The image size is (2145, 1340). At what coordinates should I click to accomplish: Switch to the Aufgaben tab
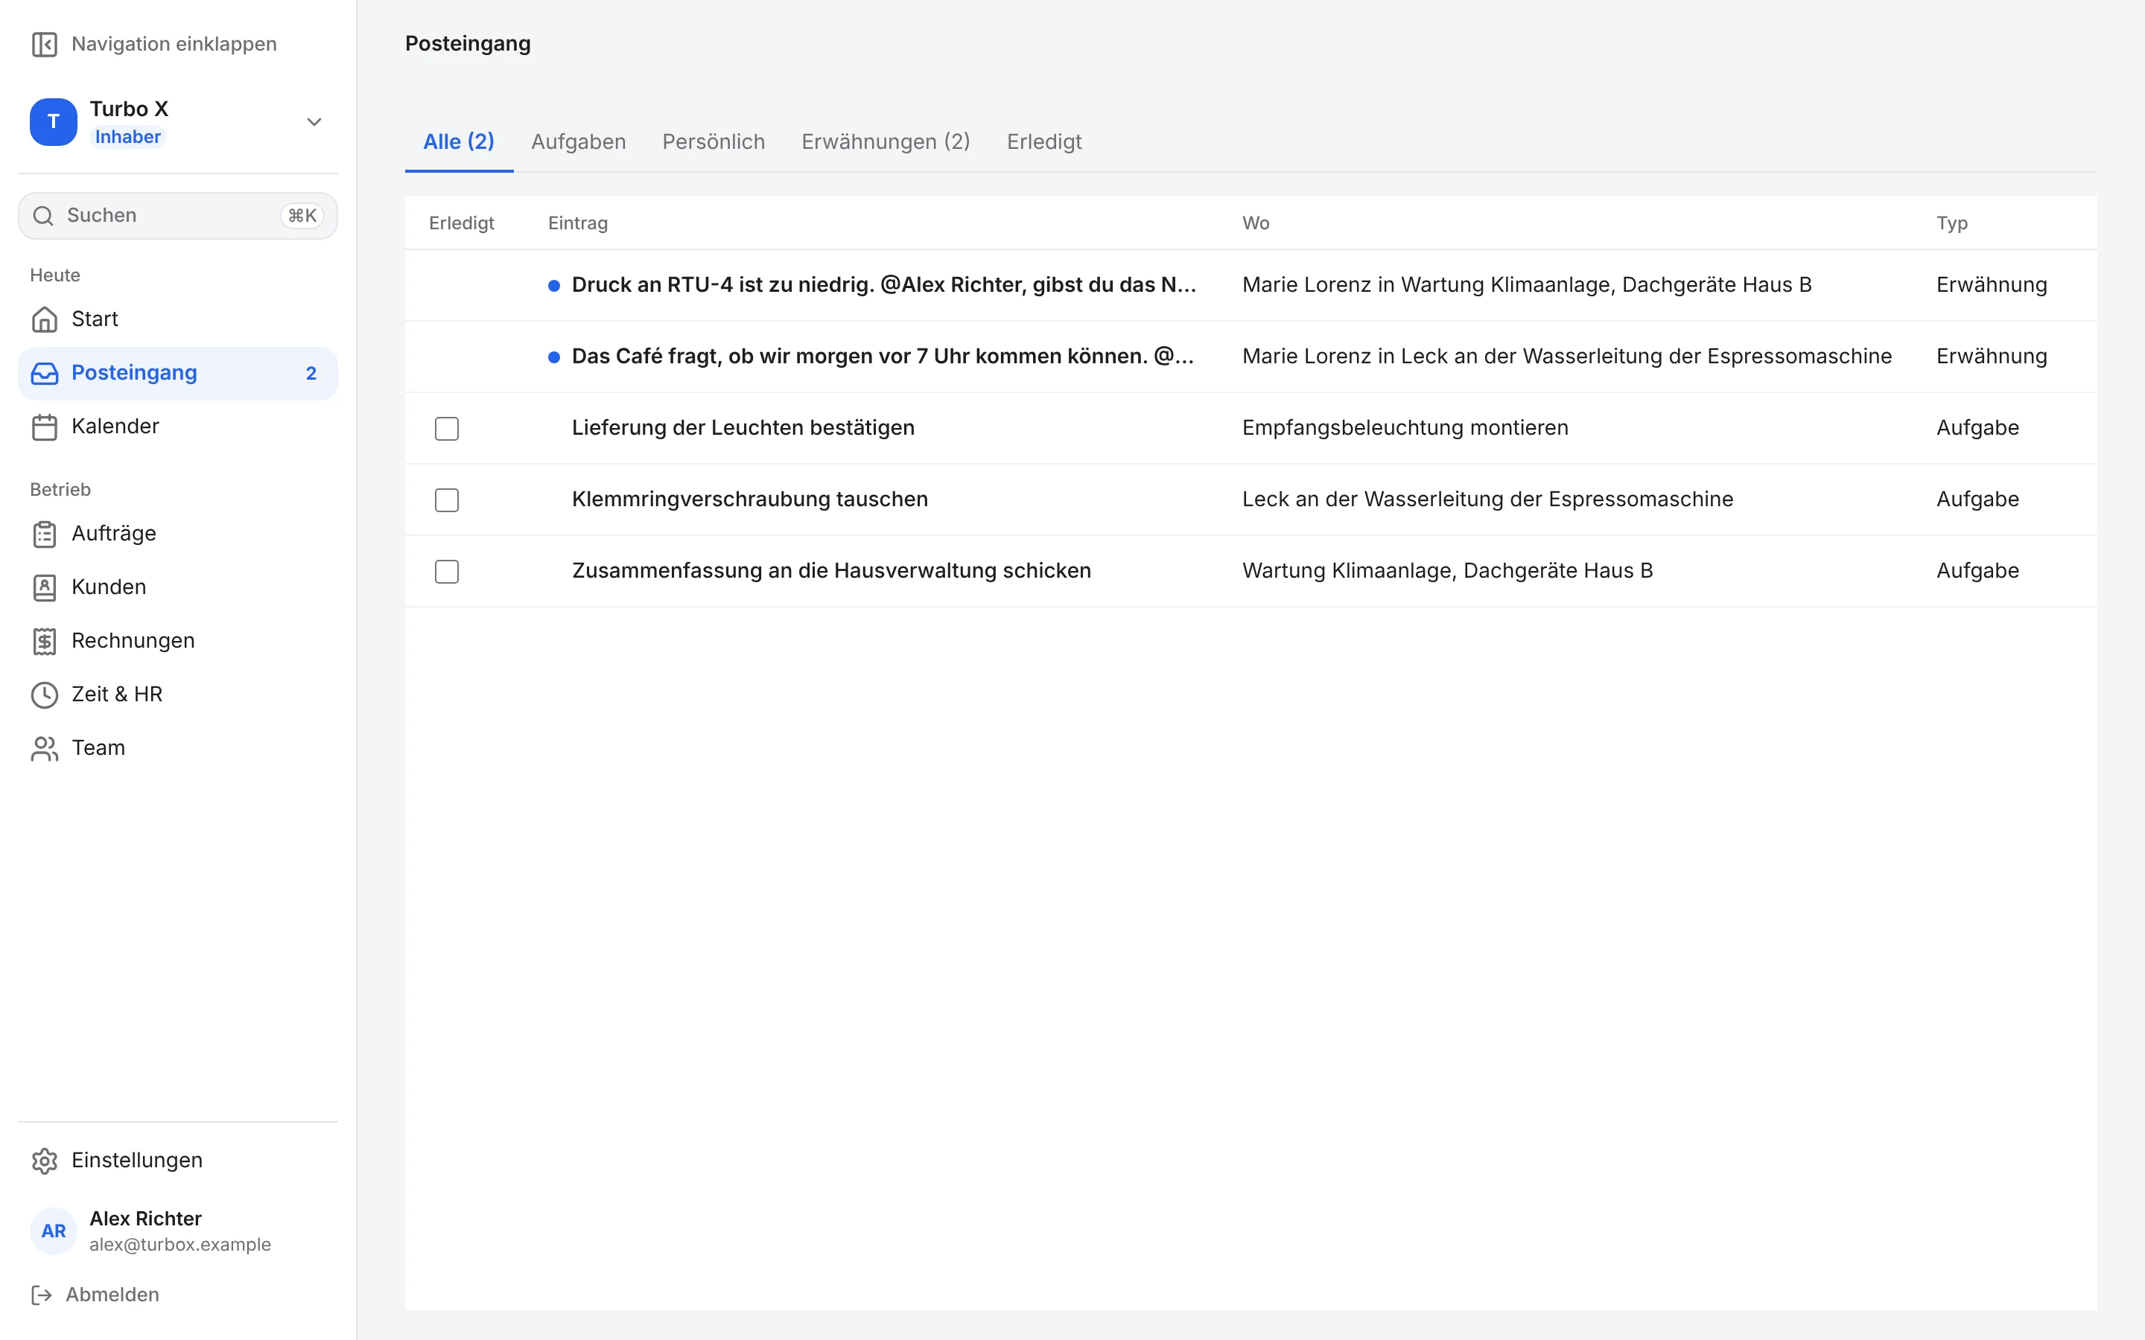pos(579,141)
